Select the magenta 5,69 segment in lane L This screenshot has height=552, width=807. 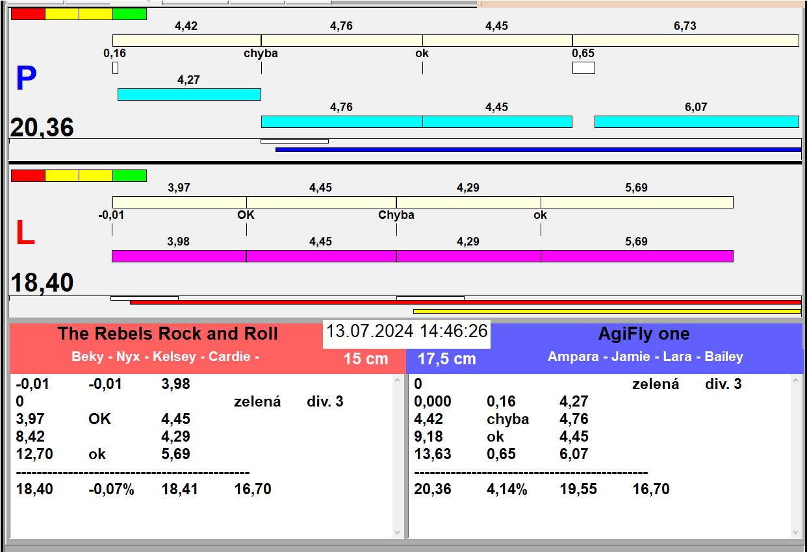[637, 256]
